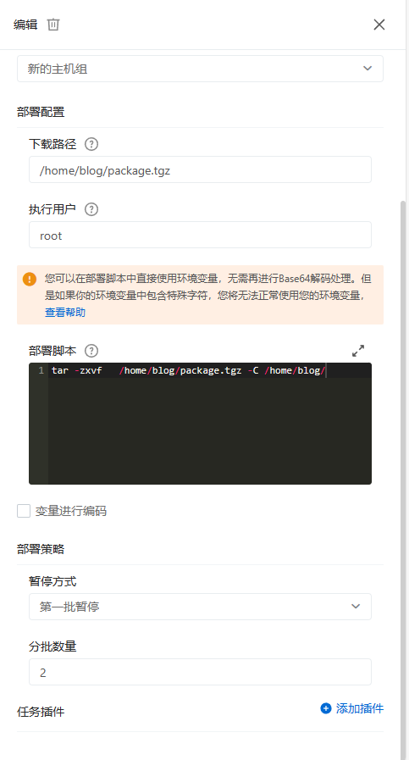
Task: Open help icon next to 部署脚本
Action: (91, 351)
